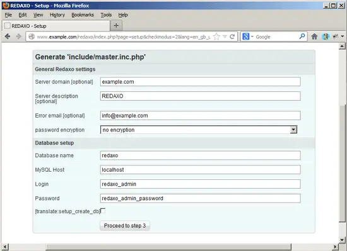The height and width of the screenshot is (251, 347).
Task: Click the Database name field
Action: (x=200, y=155)
